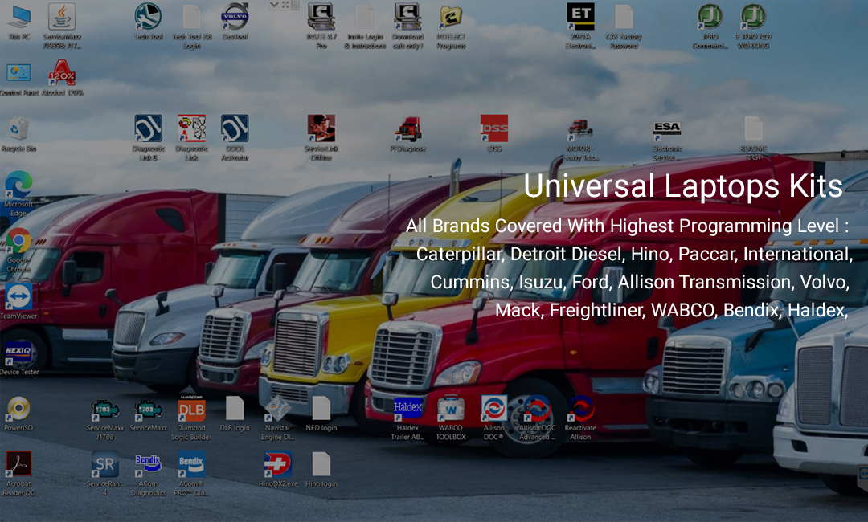Launch Acrobat Reader DC
868x522 pixels.
(18, 473)
